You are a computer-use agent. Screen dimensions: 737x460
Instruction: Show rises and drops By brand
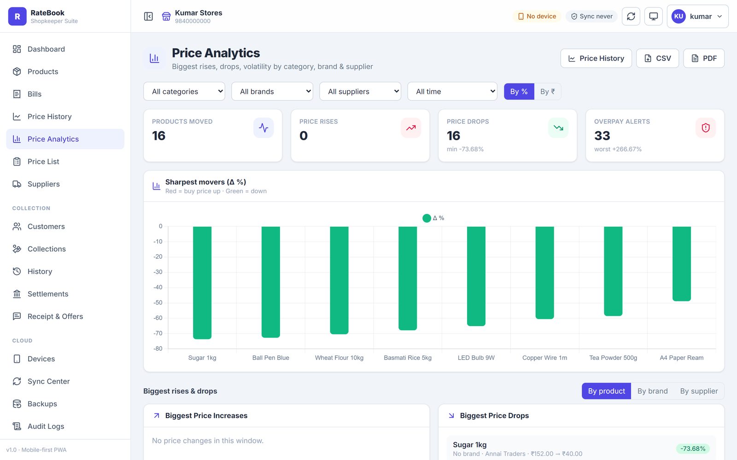click(652, 391)
